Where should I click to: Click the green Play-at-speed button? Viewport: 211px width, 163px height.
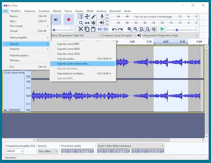tap(162, 29)
